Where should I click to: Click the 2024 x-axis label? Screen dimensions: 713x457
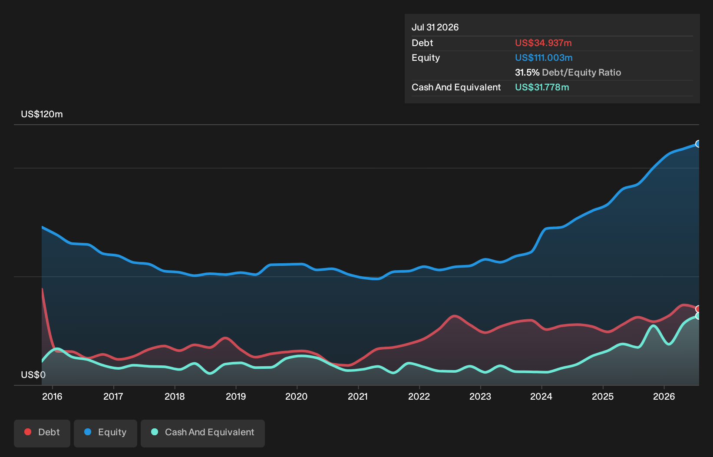(541, 397)
